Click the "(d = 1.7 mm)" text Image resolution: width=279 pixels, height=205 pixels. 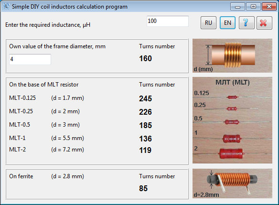[68, 98]
